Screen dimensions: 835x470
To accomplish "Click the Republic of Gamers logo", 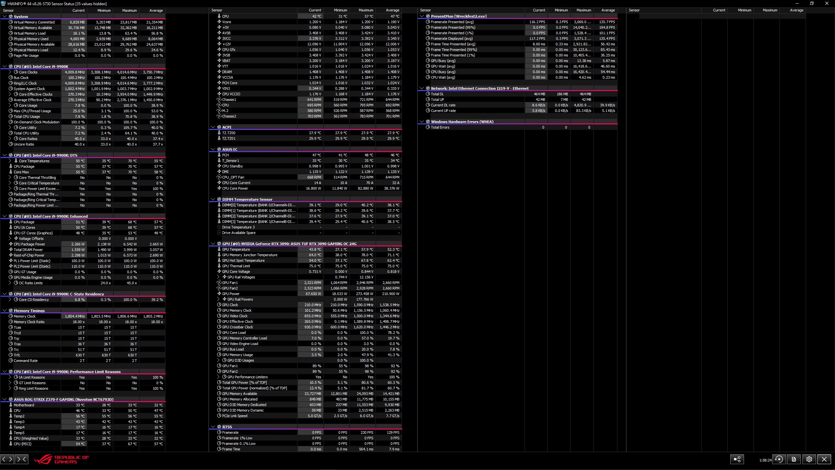I will [x=62, y=459].
